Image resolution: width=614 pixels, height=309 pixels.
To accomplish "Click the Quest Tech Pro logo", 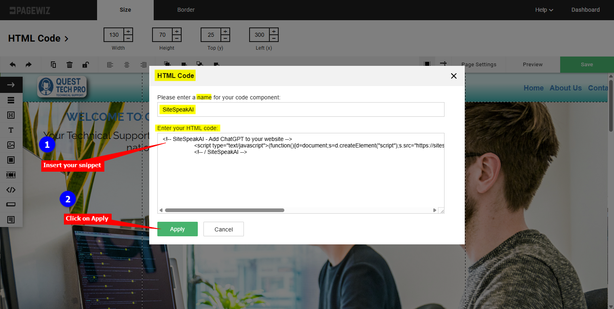I will pos(62,87).
